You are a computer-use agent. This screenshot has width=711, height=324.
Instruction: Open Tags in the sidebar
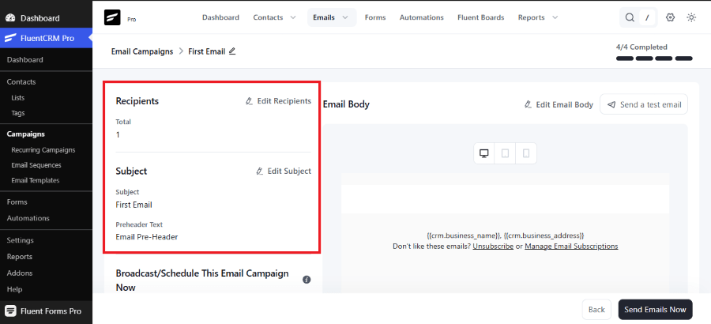(17, 113)
